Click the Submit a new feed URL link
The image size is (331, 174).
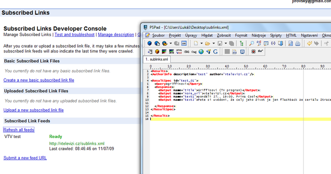25,158
